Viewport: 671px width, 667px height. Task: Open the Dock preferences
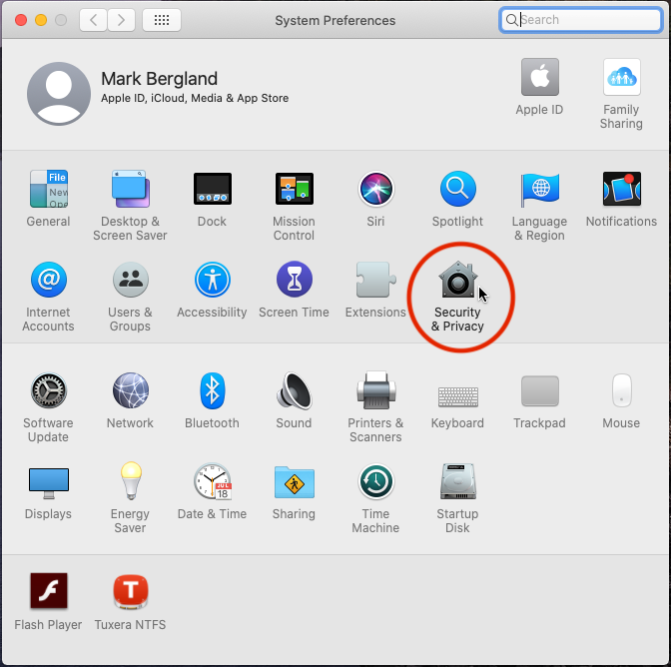click(x=213, y=189)
